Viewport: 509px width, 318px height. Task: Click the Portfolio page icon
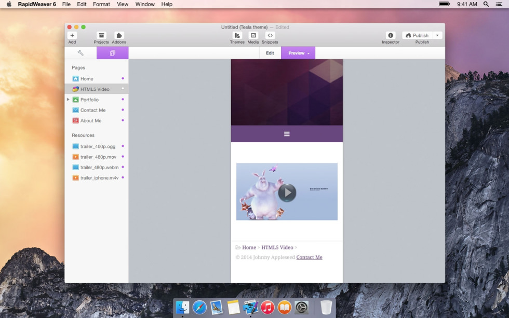pos(75,100)
